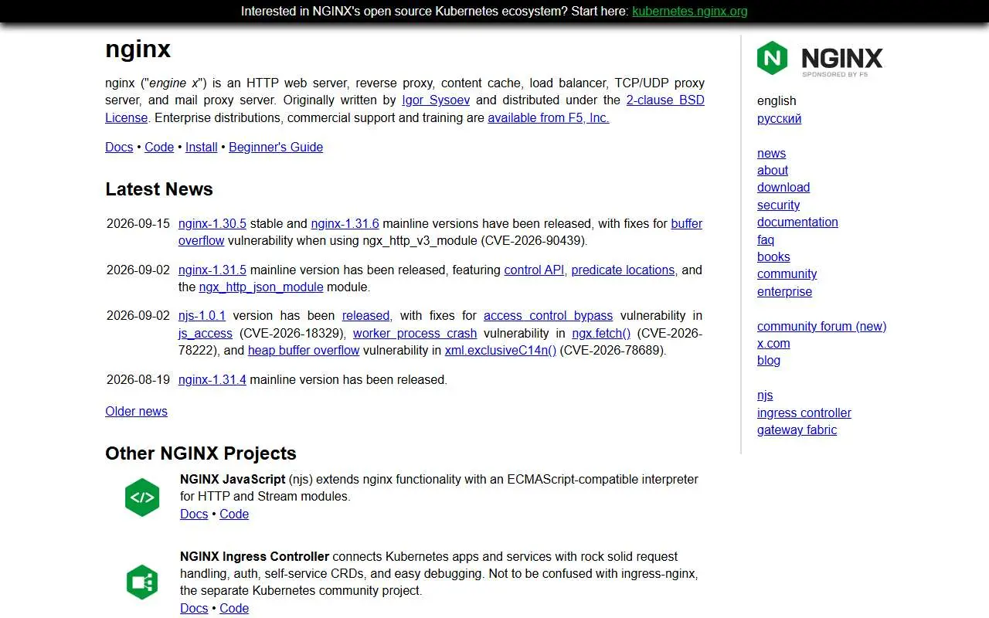Open the ingress controller sidebar link

pyautogui.click(x=804, y=413)
